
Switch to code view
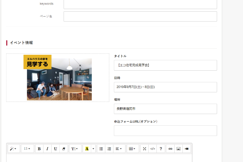coord(153,149)
